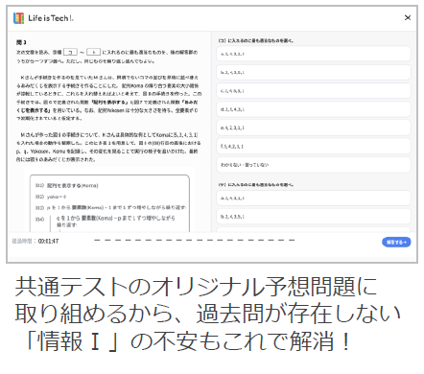
Task: Click the Life is Tech colorful logo icon
Action: tap(18, 18)
